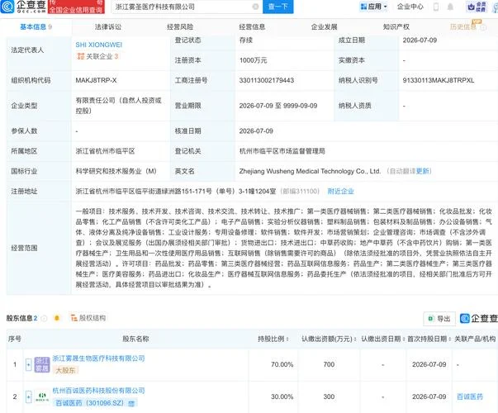The image size is (498, 413).
Task: Click taxpayer ID 91330113MAKJ8TRPXL
Action: point(439,80)
